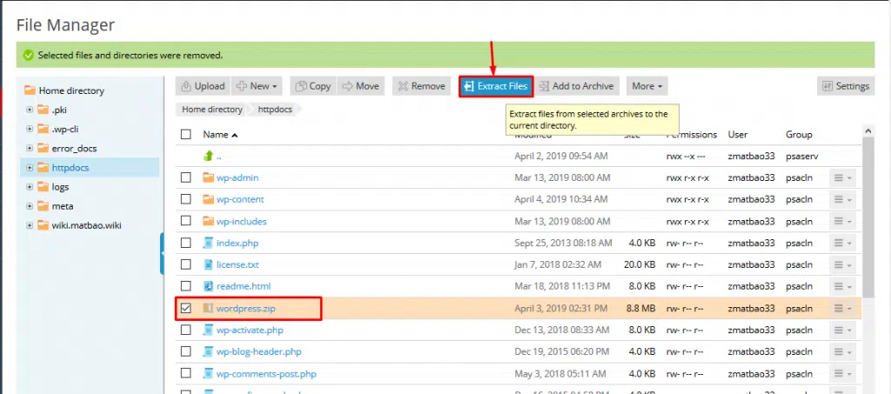Uncheck the wordpress.zip checkbox
Viewport: 891px width, 394px height.
pos(185,308)
